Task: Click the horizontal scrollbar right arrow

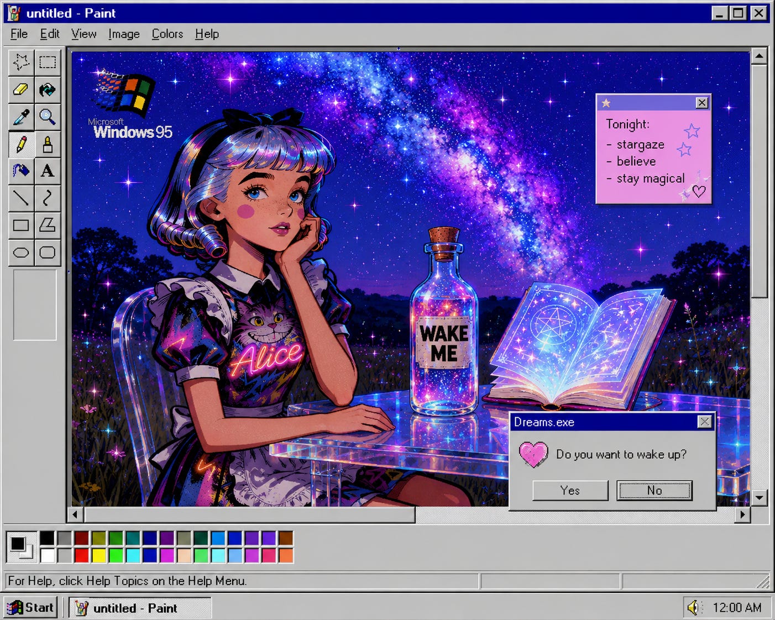Action: 743,514
